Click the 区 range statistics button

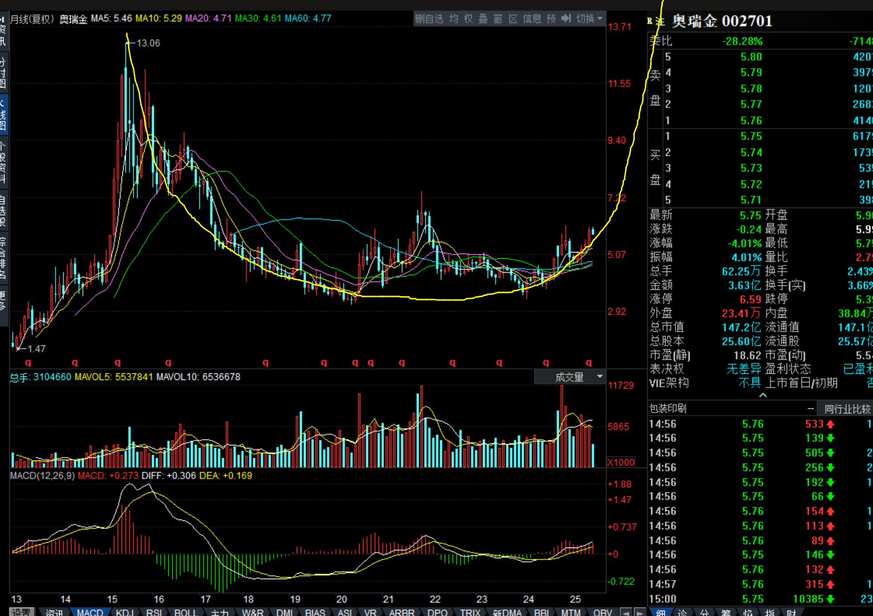click(513, 19)
